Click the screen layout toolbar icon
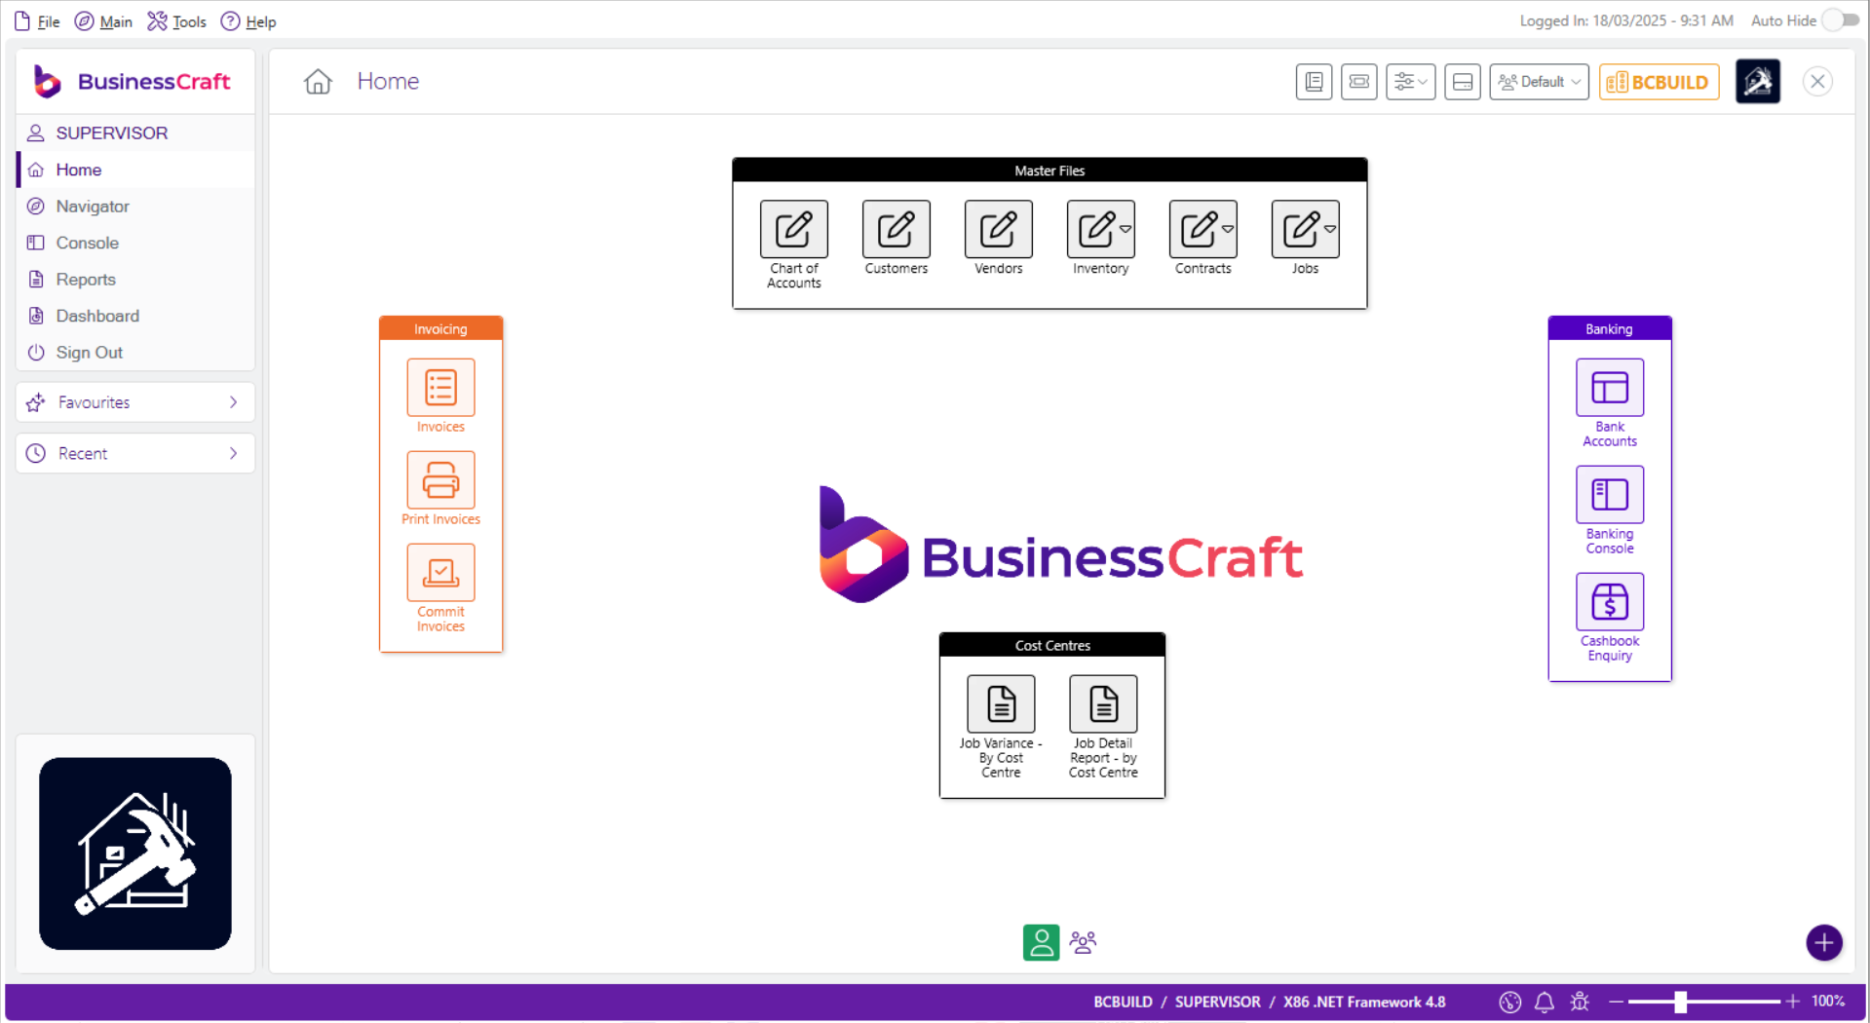The width and height of the screenshot is (1870, 1023). [1358, 82]
